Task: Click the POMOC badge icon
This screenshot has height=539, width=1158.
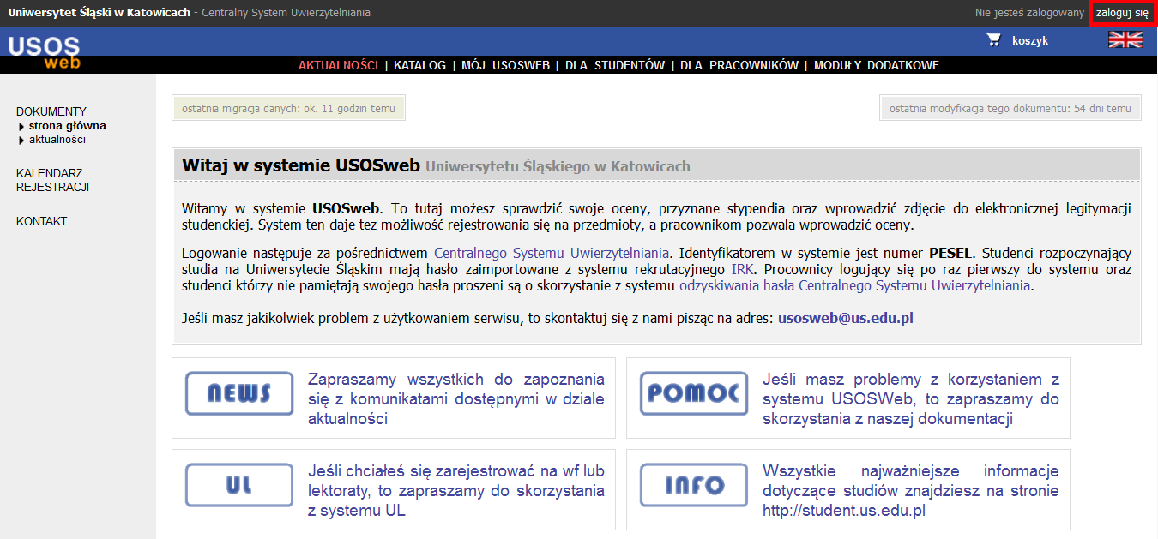Action: (x=694, y=393)
